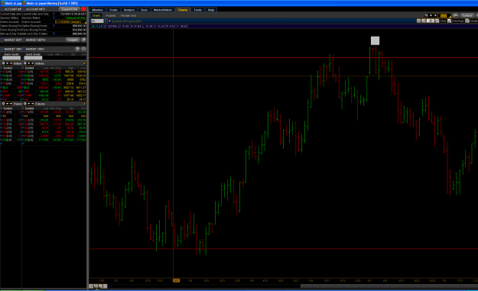Click the pin icon next to Gadgets

[x=83, y=40]
